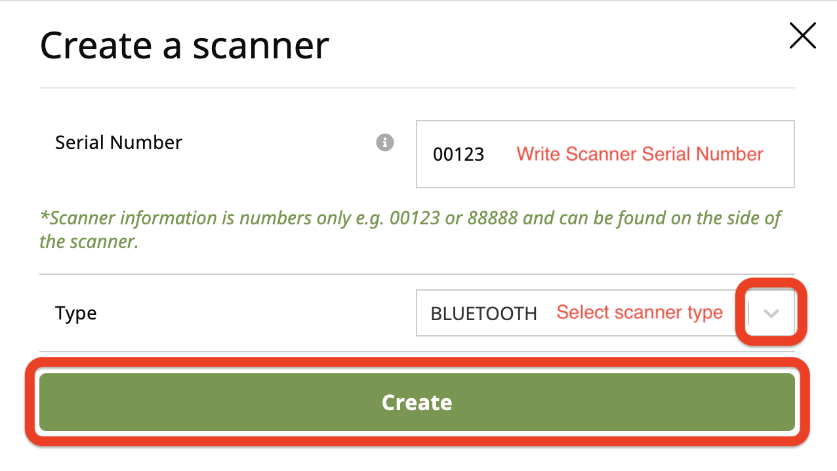837x471 pixels.
Task: Click the separator beside the dropdown chevron
Action: (748, 314)
